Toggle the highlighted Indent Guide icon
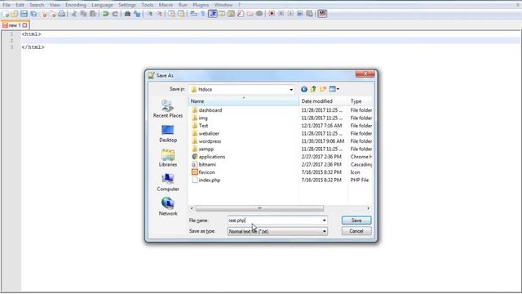 click(212, 14)
